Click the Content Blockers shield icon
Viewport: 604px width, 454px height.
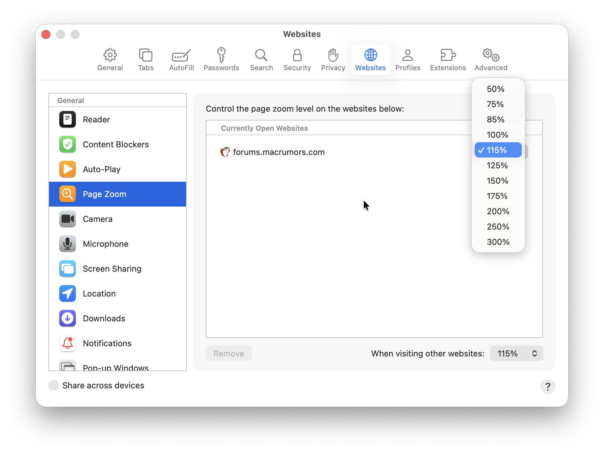coord(68,144)
